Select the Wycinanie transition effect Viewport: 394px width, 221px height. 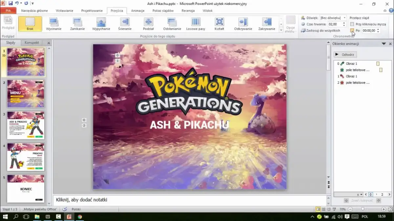tap(54, 24)
